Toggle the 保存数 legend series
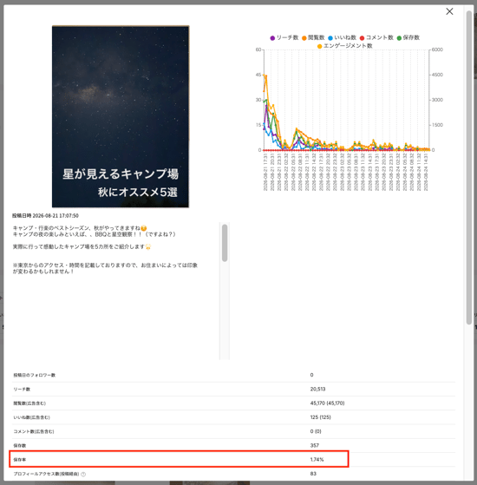The width and height of the screenshot is (477, 485). coord(408,37)
